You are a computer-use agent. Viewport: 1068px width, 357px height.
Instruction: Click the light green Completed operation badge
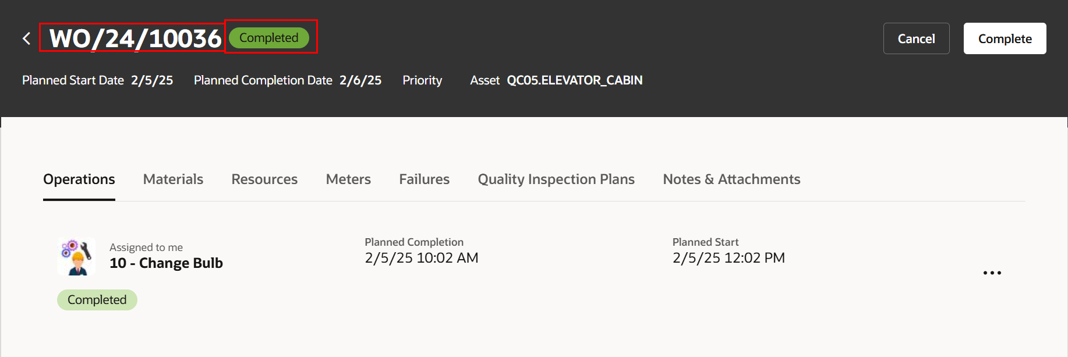point(97,300)
